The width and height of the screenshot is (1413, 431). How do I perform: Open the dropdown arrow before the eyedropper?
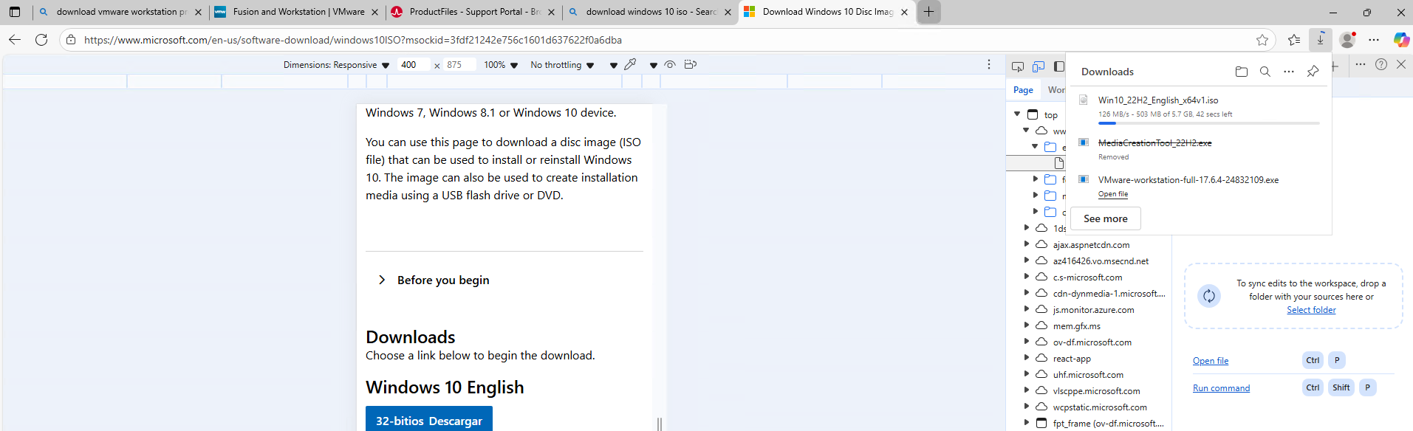[x=613, y=65]
